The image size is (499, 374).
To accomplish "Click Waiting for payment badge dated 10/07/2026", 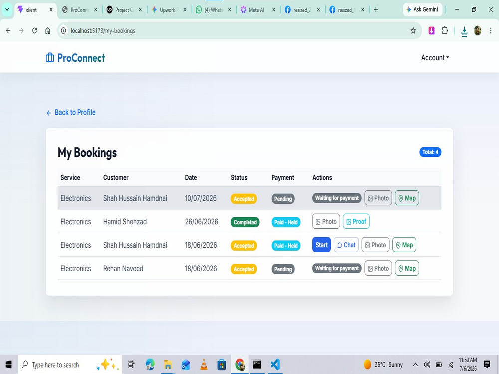I will 337,198.
